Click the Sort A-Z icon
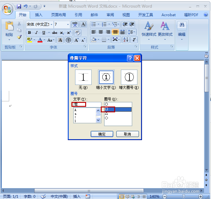211x199 pixels. 126,40
